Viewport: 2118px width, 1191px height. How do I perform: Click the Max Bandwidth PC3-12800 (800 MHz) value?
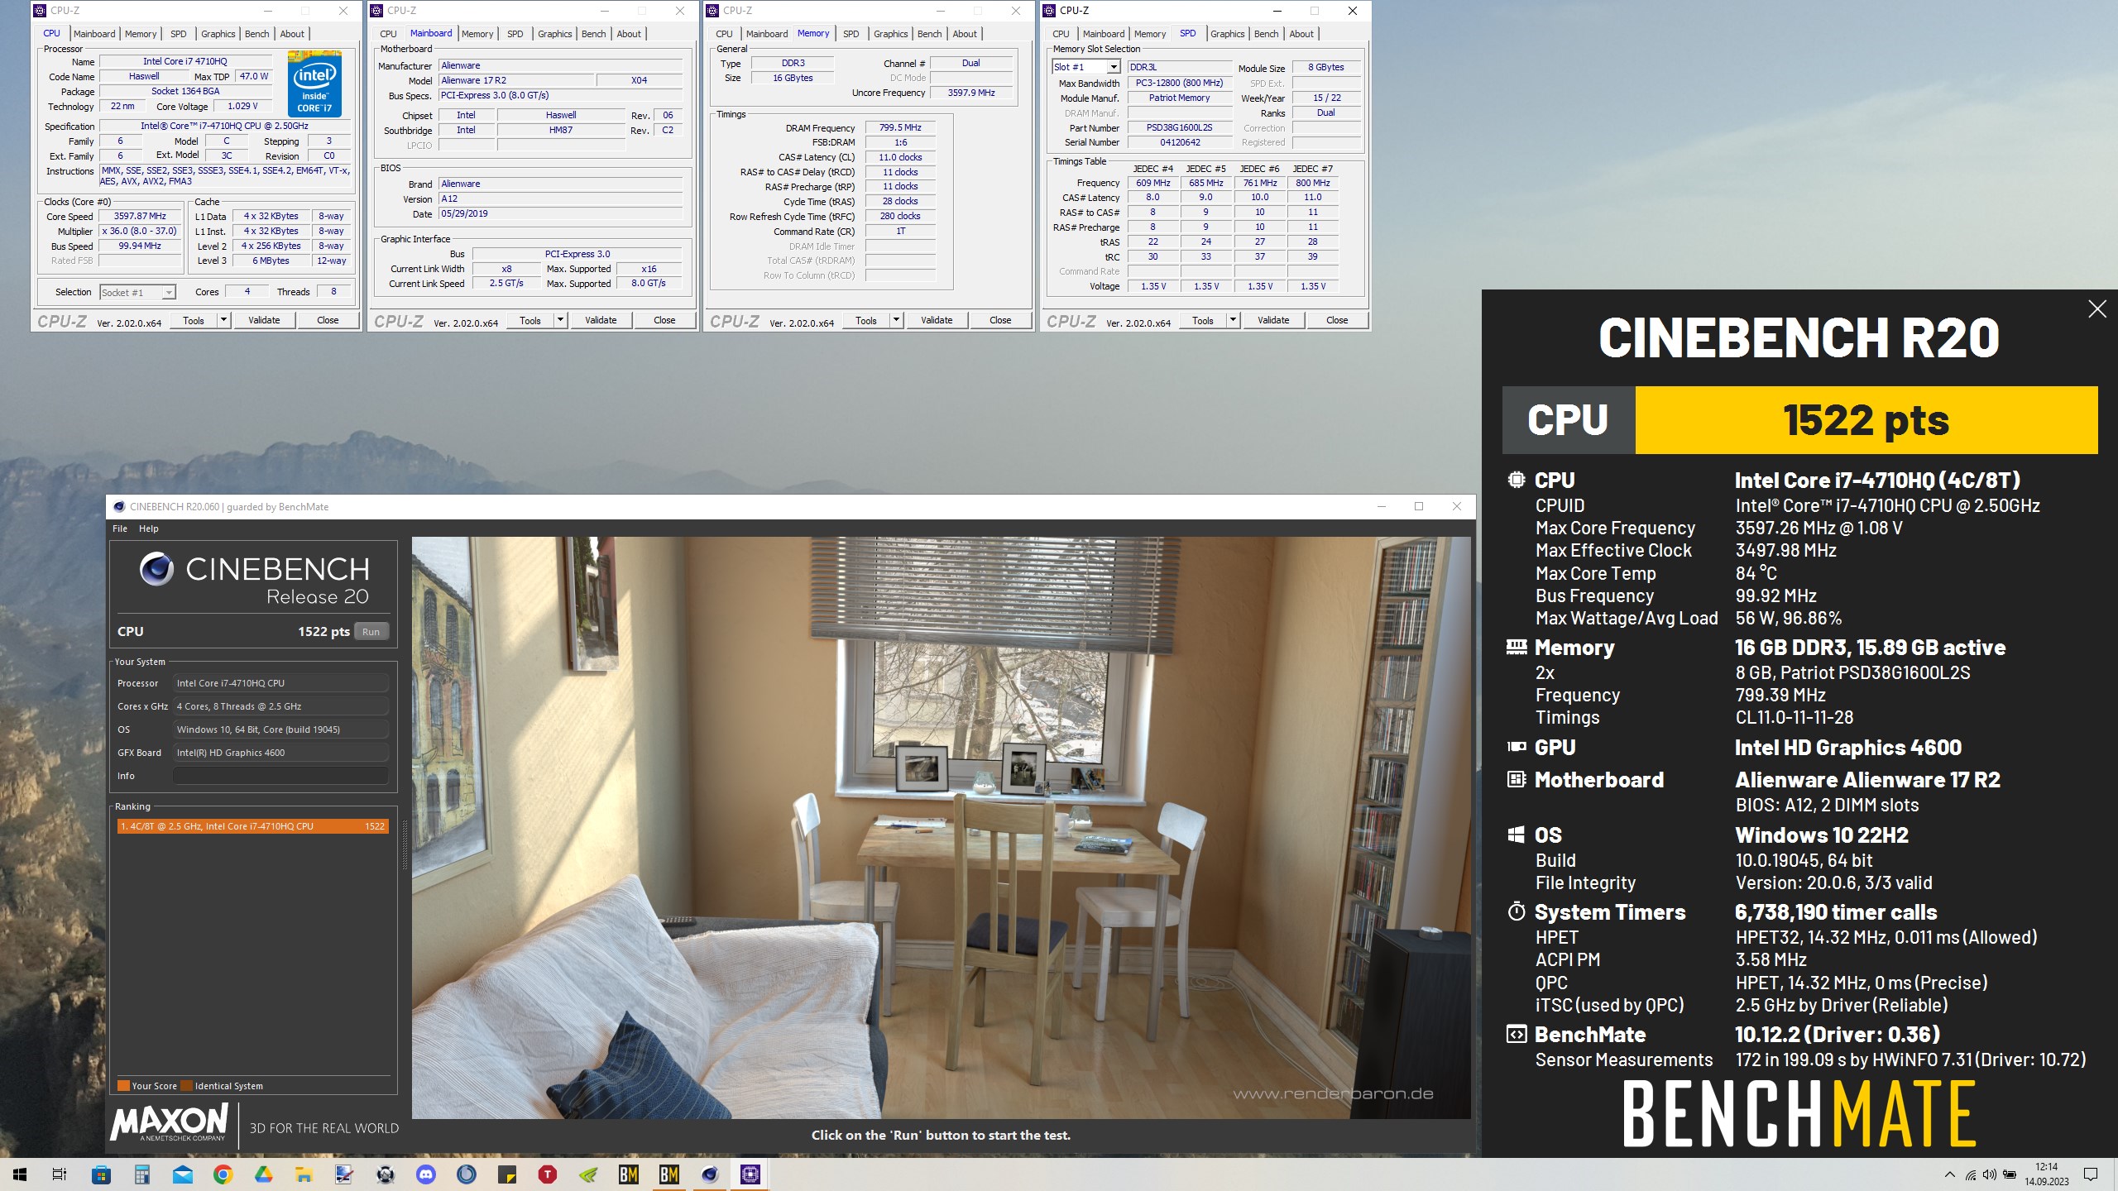point(1179,83)
